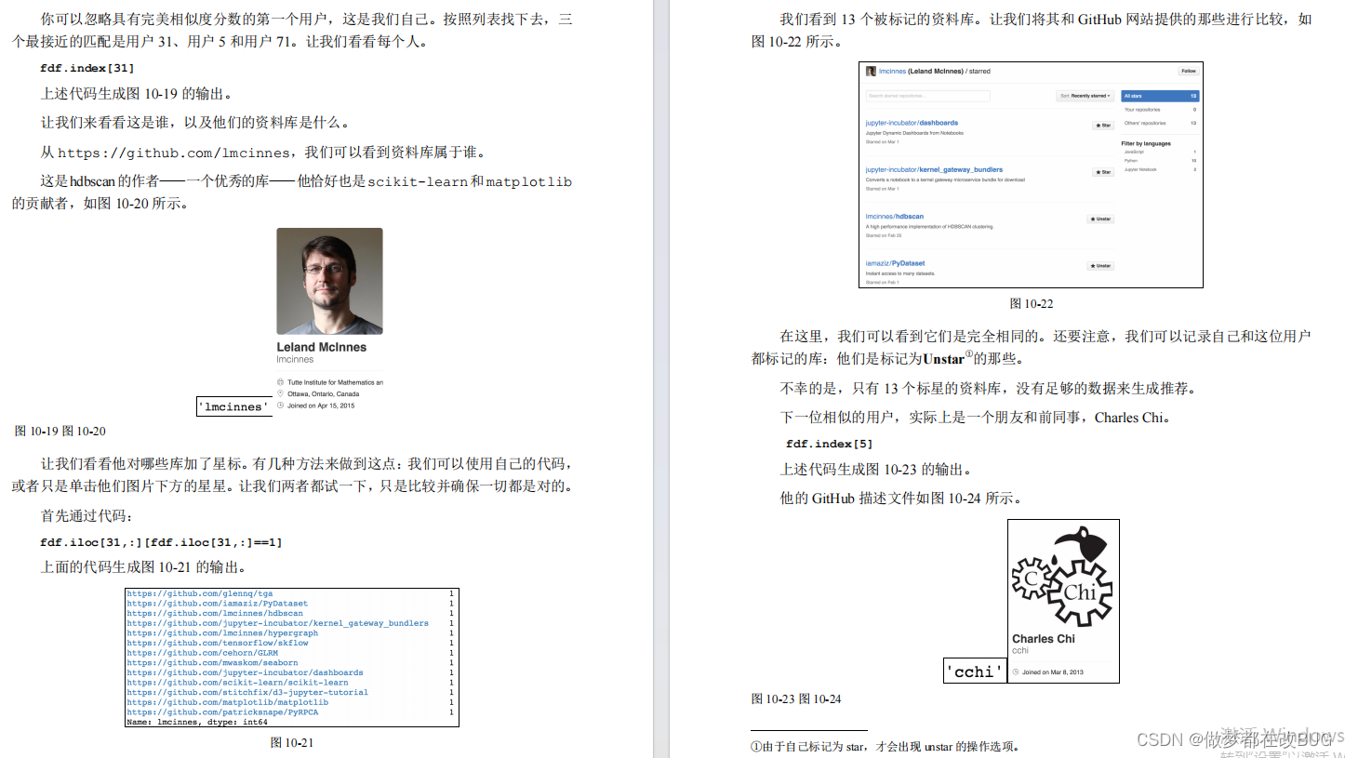Click the code line fdf.index[5]
This screenshot has height=758, width=1345.
[829, 444]
